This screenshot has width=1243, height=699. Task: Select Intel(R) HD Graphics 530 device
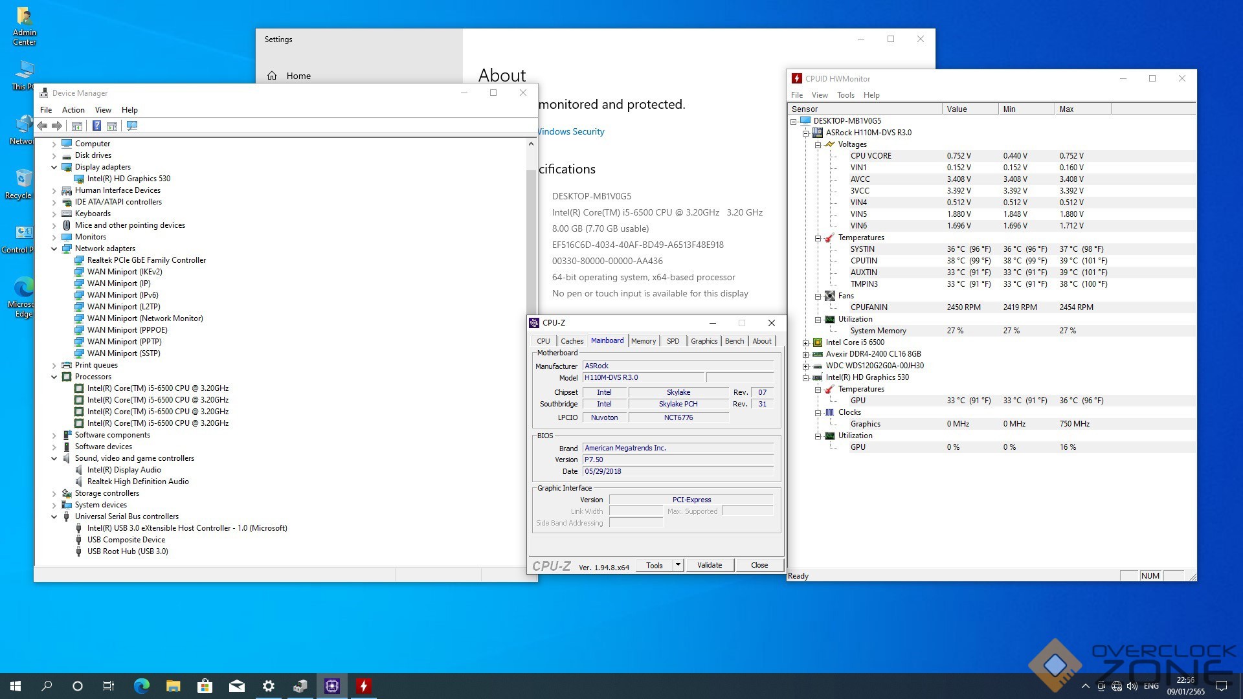(x=129, y=179)
